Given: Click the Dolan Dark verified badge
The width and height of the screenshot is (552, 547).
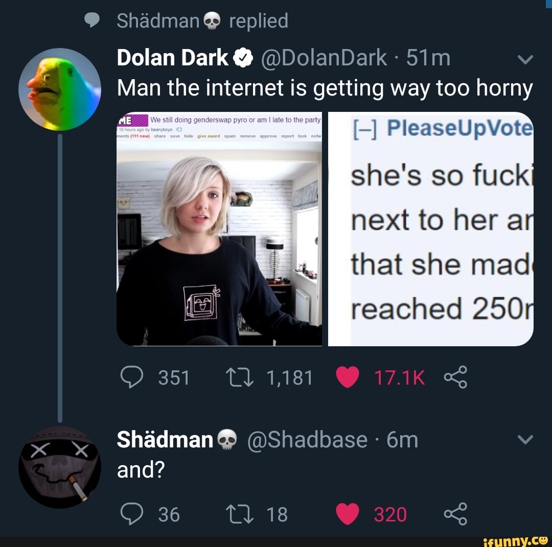Looking at the screenshot, I should point(243,58).
